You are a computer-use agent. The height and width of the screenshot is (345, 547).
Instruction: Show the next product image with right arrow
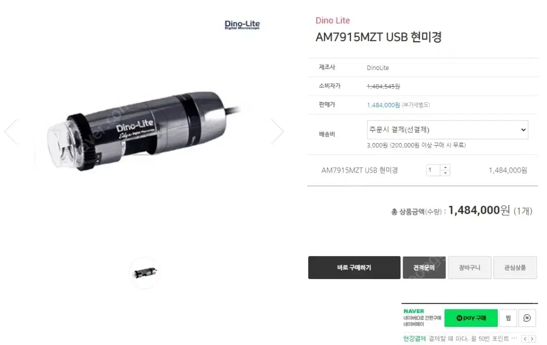[x=278, y=131]
